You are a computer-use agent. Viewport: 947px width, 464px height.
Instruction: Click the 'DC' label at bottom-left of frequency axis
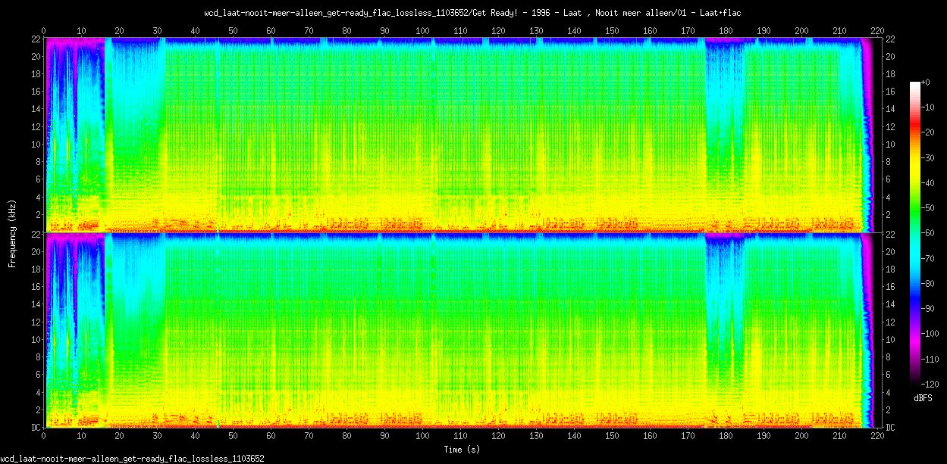[x=35, y=428]
